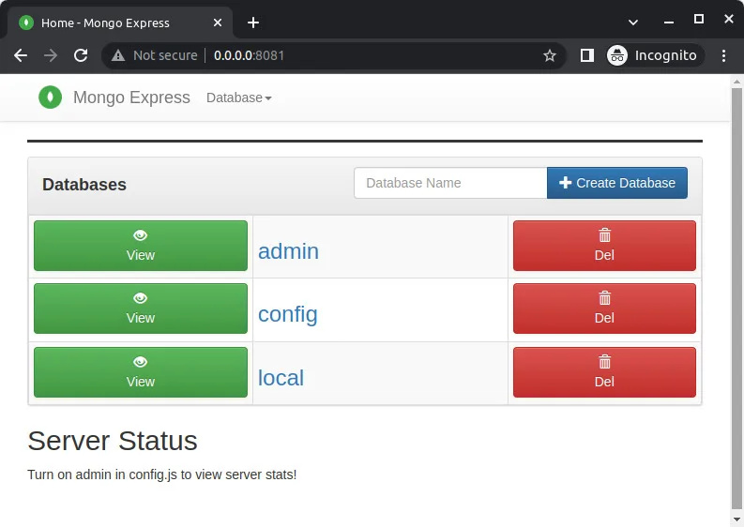Click the Mongo Express leaf logo

(x=51, y=98)
